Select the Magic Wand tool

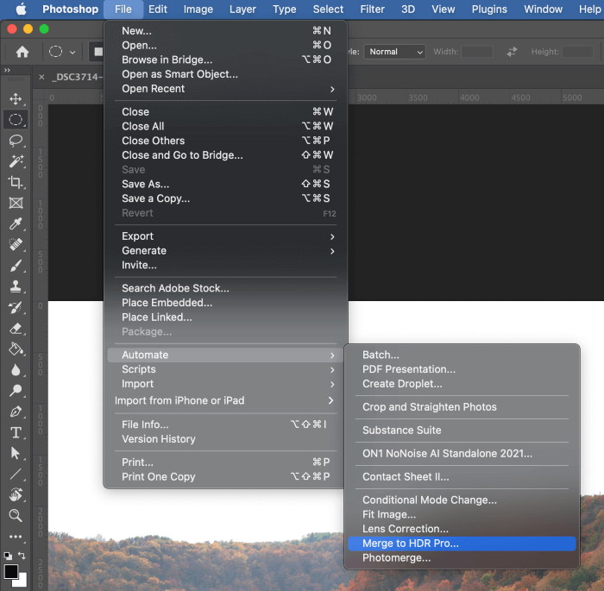(x=16, y=161)
